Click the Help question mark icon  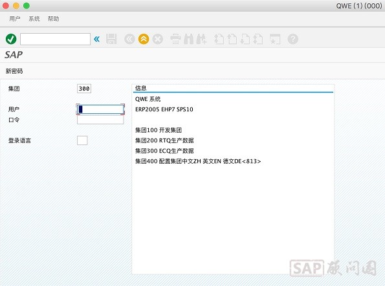click(293, 39)
